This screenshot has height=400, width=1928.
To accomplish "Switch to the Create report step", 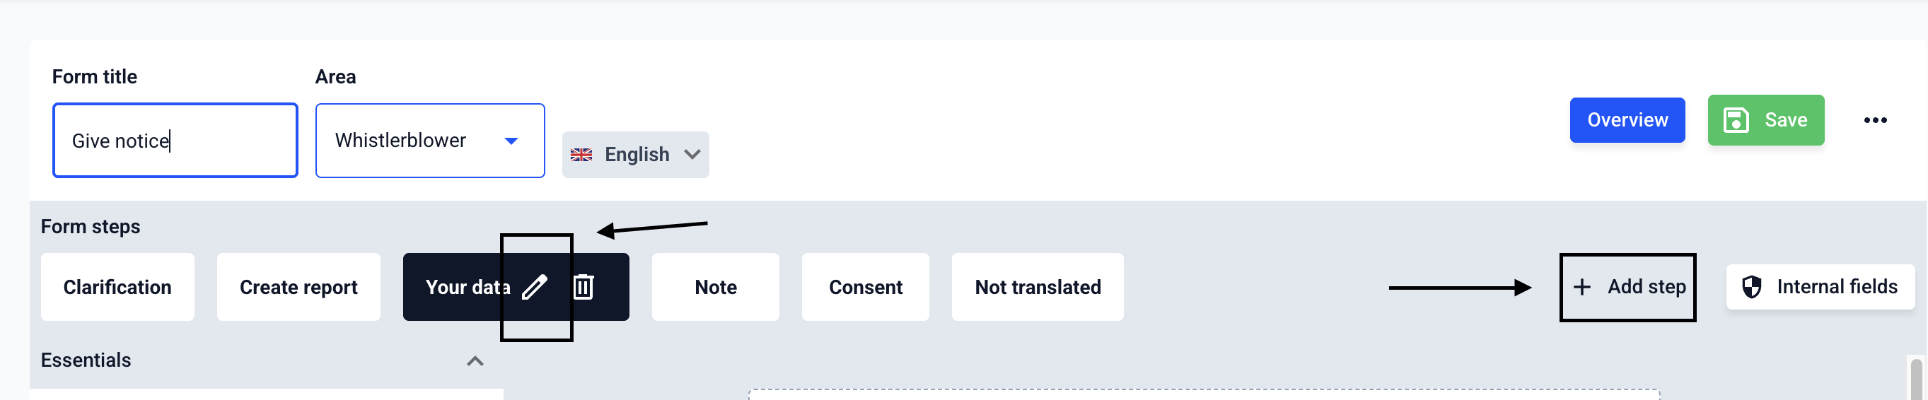I will (298, 287).
